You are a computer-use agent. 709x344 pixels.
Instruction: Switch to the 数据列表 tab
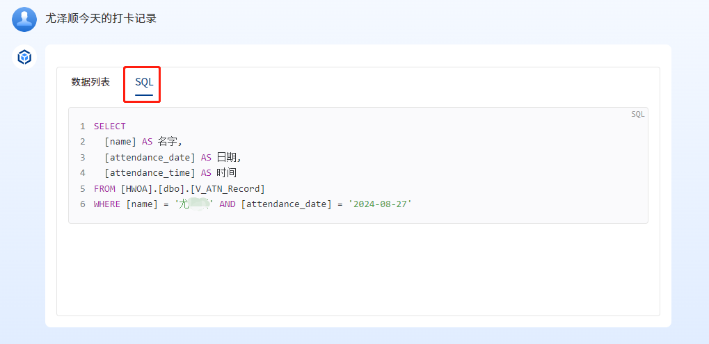click(x=90, y=82)
